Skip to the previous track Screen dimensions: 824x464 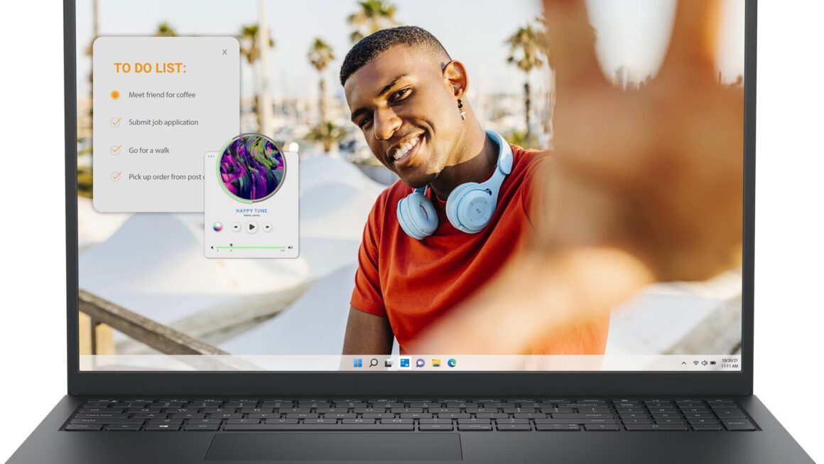pos(237,227)
